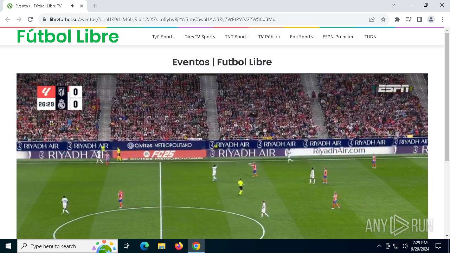
Task: Expand the tab search chevron
Action: (x=393, y=5)
